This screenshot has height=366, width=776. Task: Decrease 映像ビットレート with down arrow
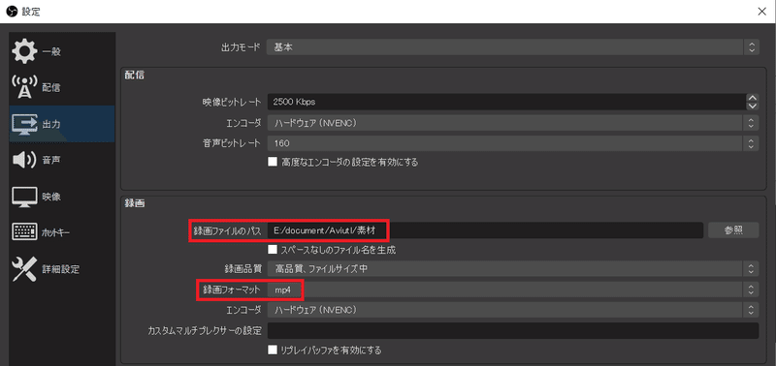coord(753,106)
